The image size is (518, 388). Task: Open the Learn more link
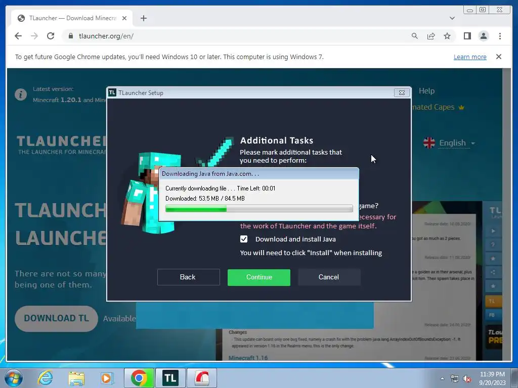pyautogui.click(x=470, y=57)
